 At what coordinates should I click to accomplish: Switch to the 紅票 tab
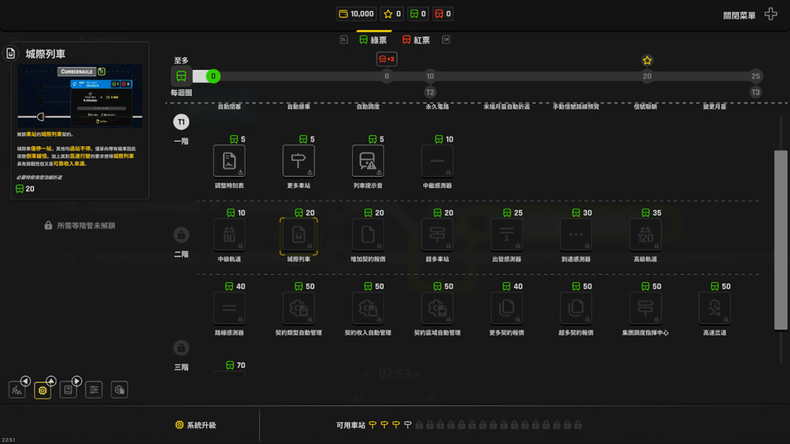coord(416,40)
